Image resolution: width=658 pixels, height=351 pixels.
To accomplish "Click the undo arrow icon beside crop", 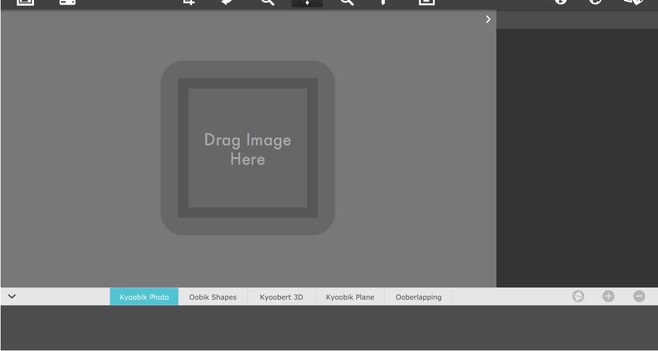I will coord(228,3).
